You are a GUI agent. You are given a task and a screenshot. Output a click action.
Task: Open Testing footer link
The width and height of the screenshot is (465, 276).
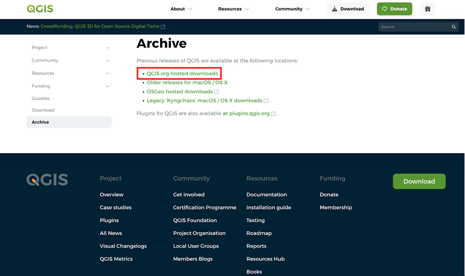tap(255, 220)
